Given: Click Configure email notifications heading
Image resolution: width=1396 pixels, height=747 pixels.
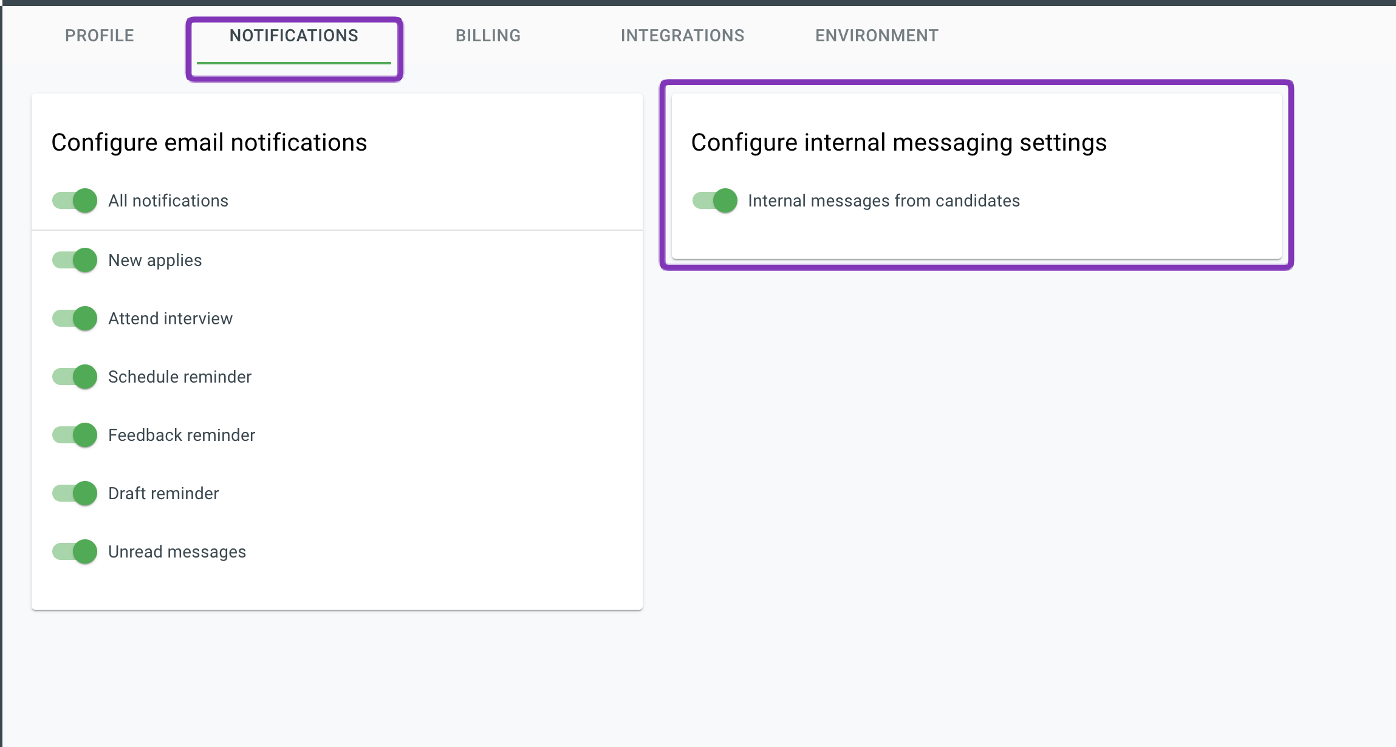Looking at the screenshot, I should tap(209, 143).
